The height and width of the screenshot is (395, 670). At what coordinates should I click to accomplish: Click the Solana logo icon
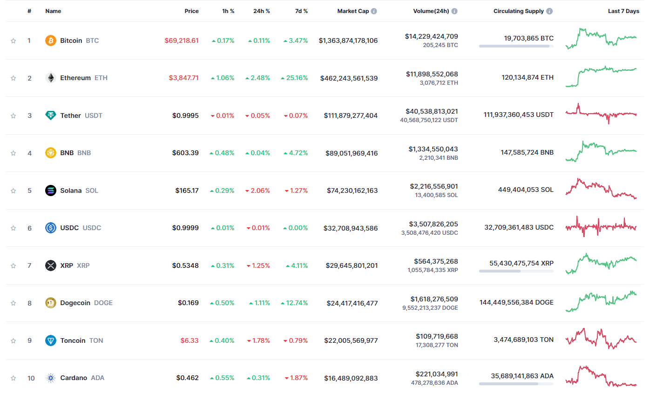point(51,191)
